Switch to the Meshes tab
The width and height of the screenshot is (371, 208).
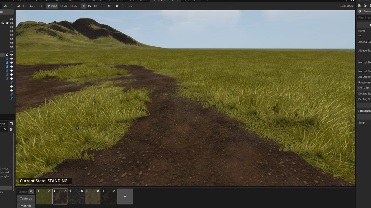[26, 206]
